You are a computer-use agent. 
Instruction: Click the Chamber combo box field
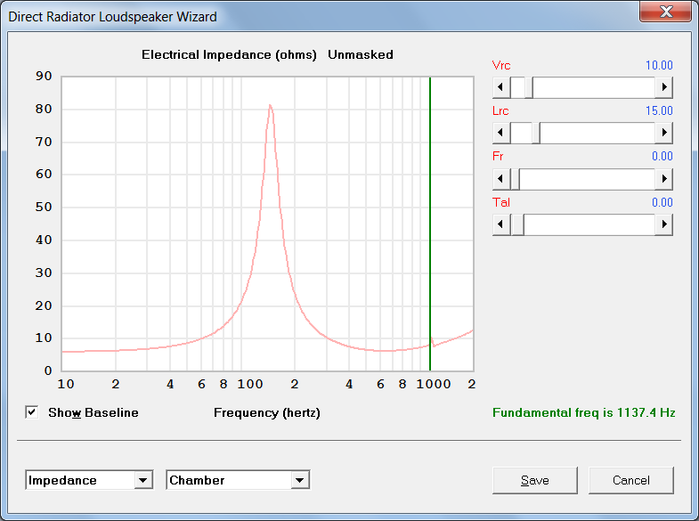[x=238, y=480]
